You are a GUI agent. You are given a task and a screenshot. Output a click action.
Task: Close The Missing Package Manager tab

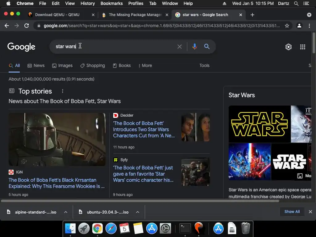pyautogui.click(x=167, y=15)
